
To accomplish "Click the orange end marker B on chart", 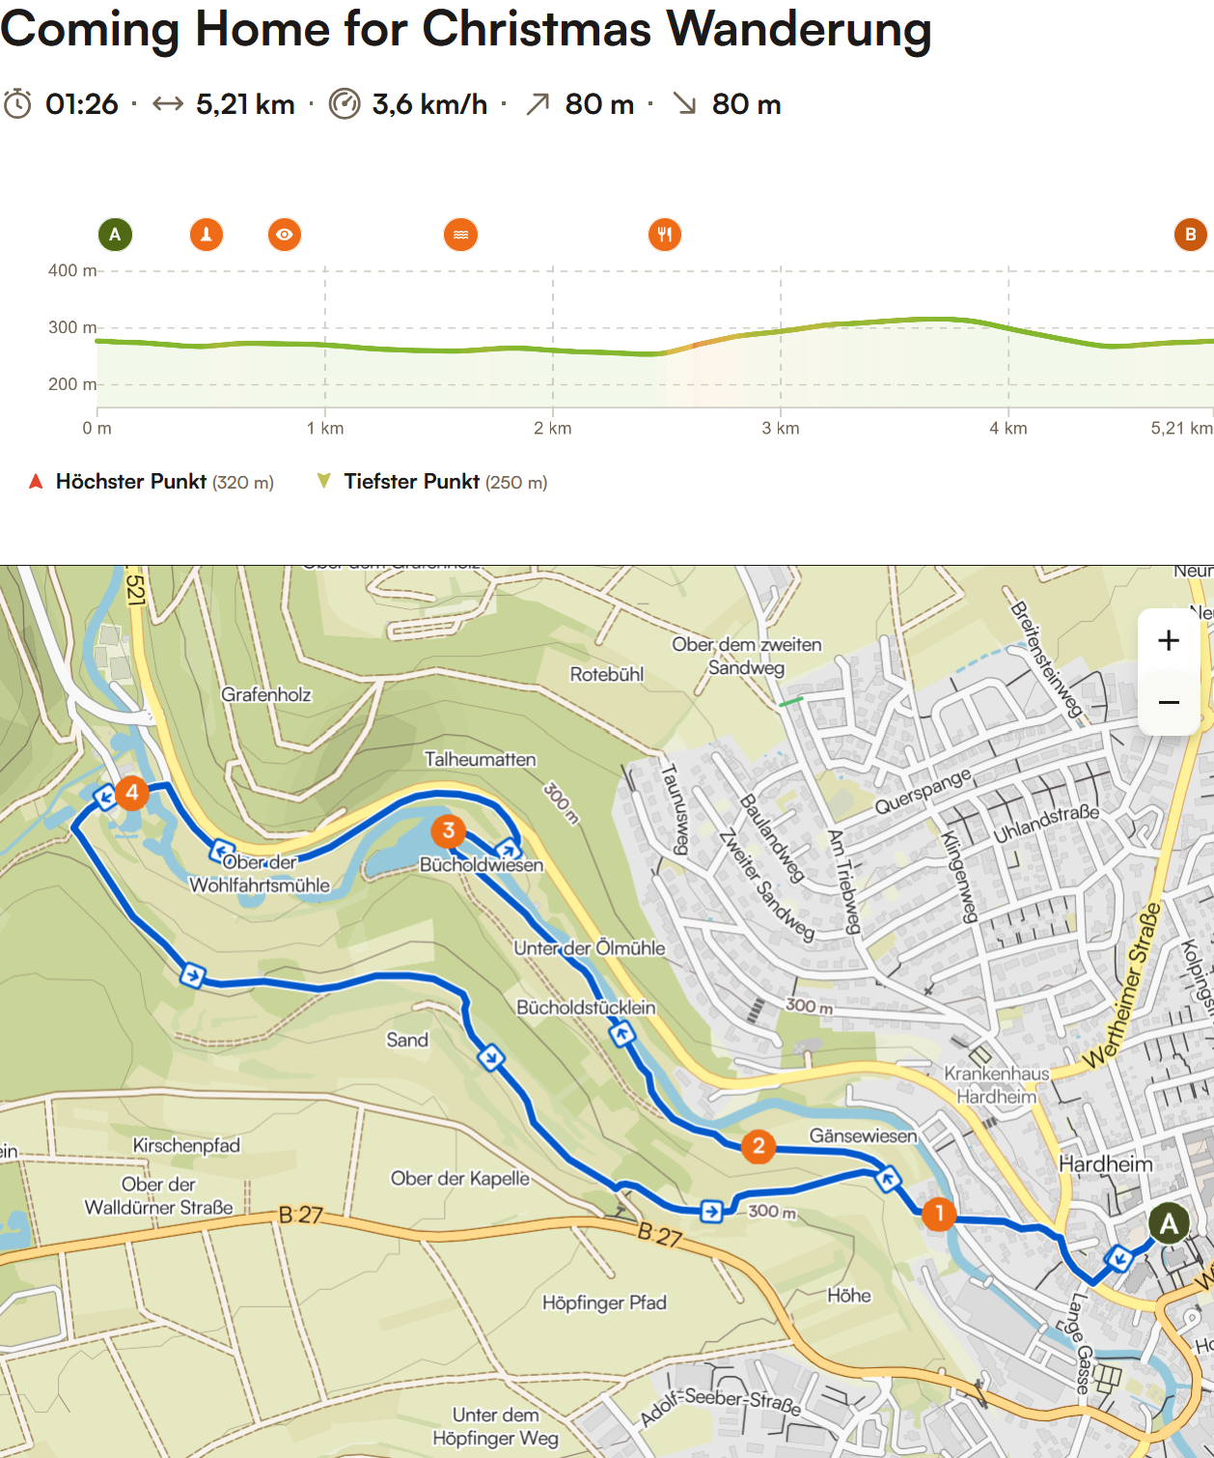I will (x=1190, y=235).
